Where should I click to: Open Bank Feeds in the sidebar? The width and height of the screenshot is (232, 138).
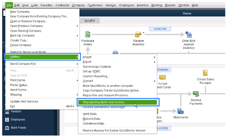click(x=15, y=128)
